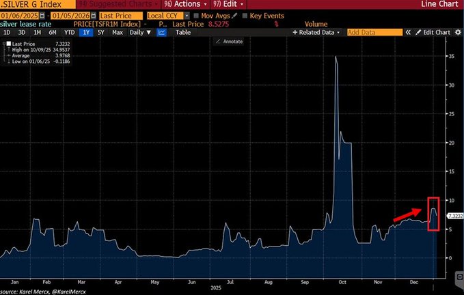Select the 5Y time range
Image resolution: width=464 pixels, height=295 pixels.
101,32
